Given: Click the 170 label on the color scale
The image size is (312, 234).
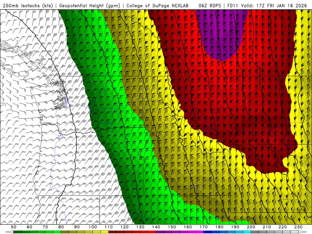Looking at the screenshot, I should pos(203,227).
